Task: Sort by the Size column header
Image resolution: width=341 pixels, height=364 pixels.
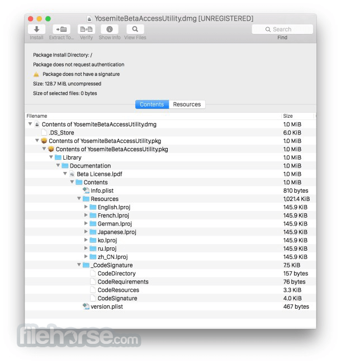Action: [x=297, y=116]
